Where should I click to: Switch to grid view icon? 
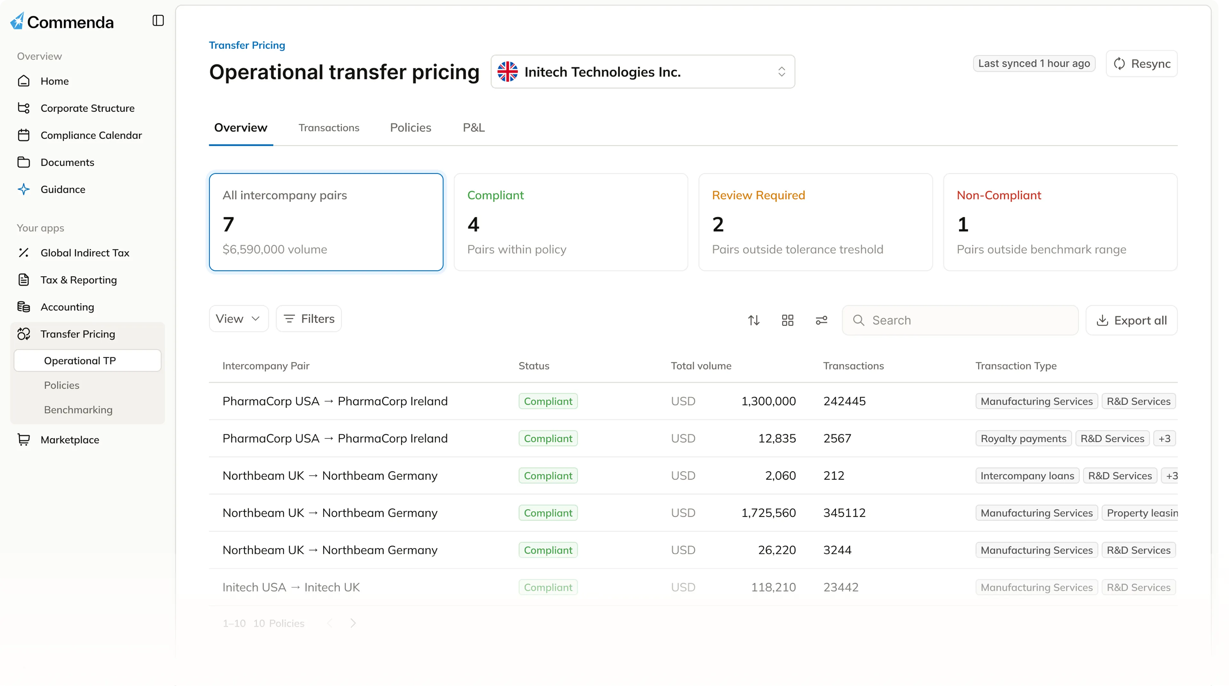(x=788, y=320)
